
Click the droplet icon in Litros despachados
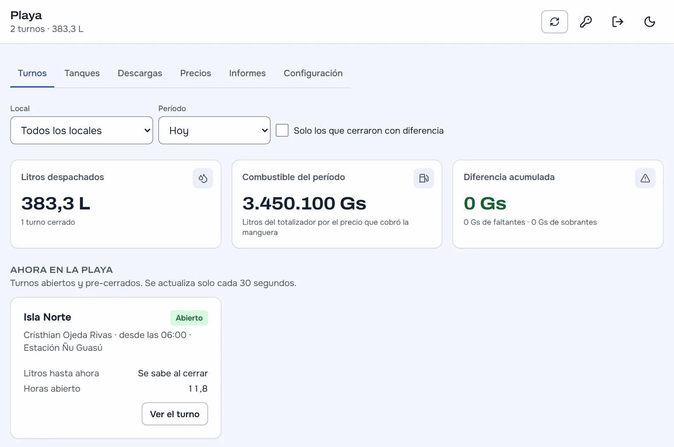click(203, 178)
